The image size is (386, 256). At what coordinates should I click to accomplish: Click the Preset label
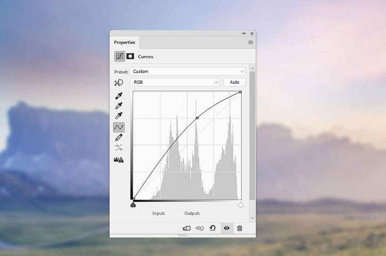[x=121, y=72]
